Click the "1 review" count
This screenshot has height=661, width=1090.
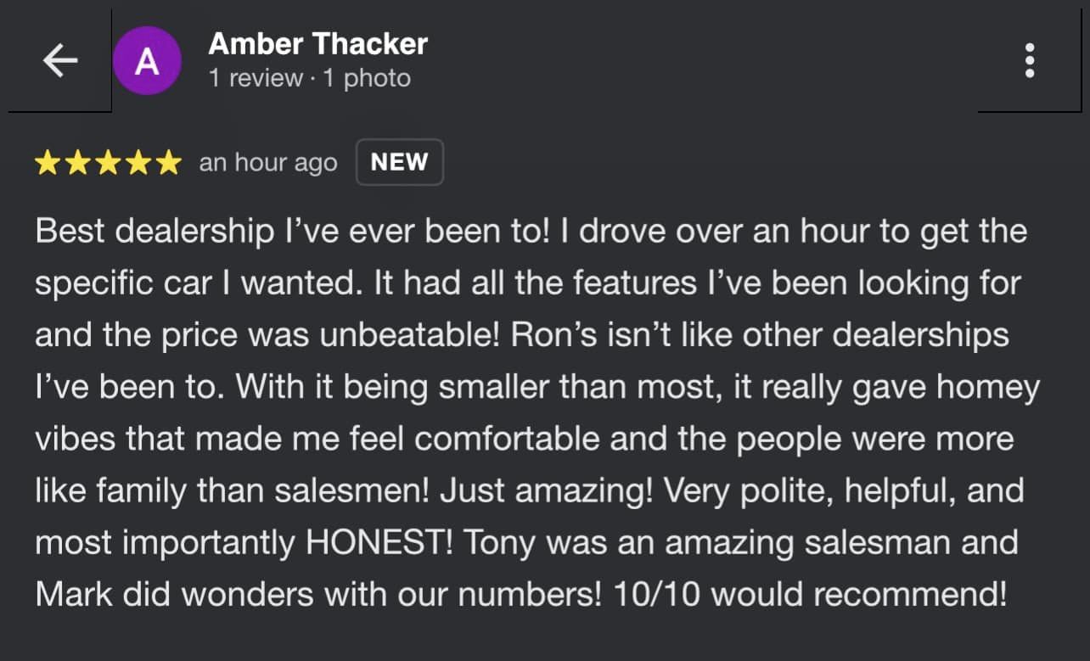pos(256,79)
